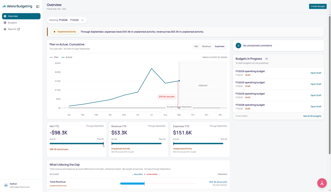The image size is (331, 192).
Task: Click the $53.3K above plan variance text
Action: coord(218,182)
